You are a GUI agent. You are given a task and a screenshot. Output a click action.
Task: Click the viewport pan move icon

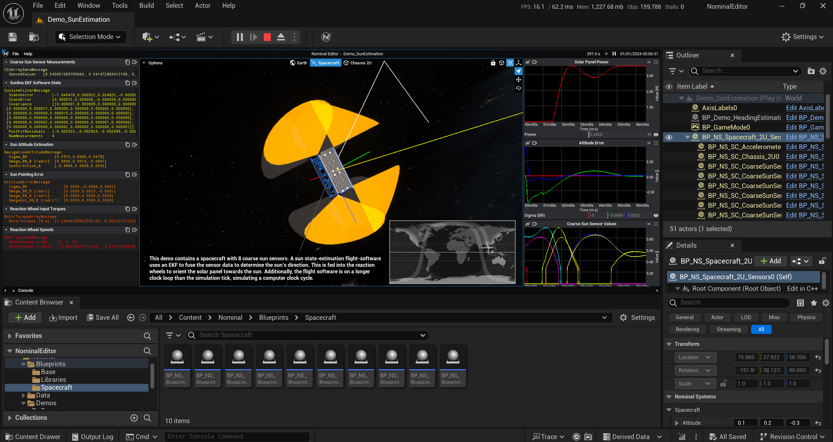click(x=519, y=80)
